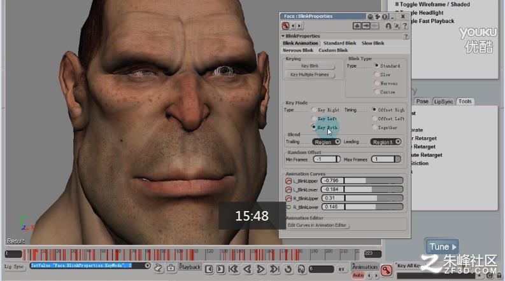The height and width of the screenshot is (281, 505).
Task: Click the refresh icon in BlinkProperties title bar
Action: [378, 17]
